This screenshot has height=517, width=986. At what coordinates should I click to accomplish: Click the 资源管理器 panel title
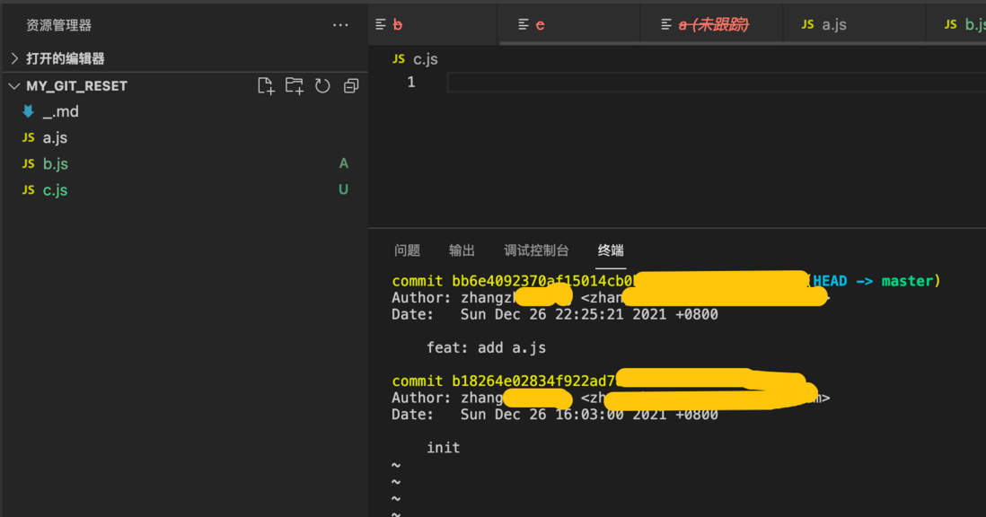[58, 25]
